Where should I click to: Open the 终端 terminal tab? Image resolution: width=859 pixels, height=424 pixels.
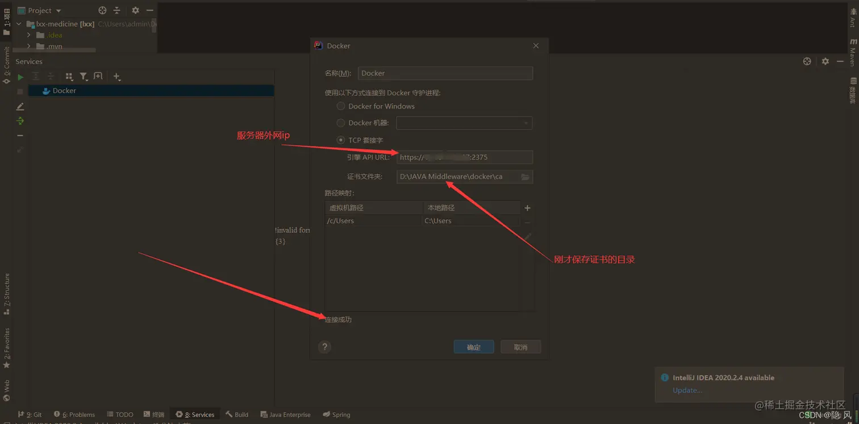[x=154, y=414]
